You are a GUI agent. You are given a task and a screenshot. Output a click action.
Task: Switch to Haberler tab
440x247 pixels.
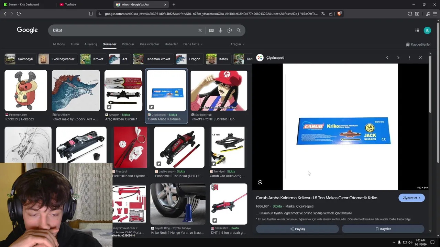(171, 44)
